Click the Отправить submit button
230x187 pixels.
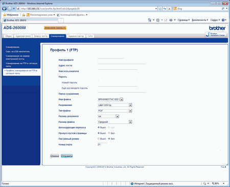point(66,156)
